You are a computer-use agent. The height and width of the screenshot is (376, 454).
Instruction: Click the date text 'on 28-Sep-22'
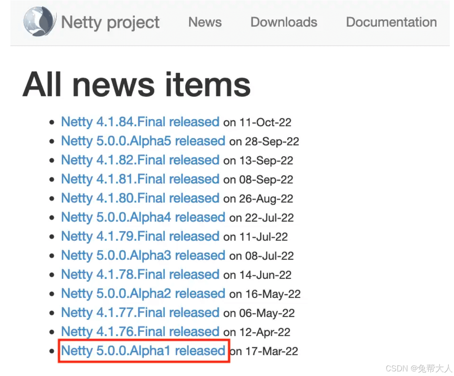264,142
